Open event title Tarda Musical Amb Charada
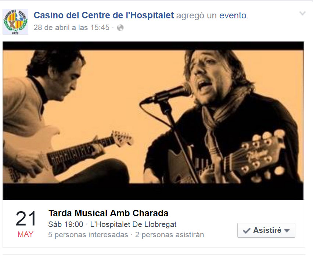 108,213
